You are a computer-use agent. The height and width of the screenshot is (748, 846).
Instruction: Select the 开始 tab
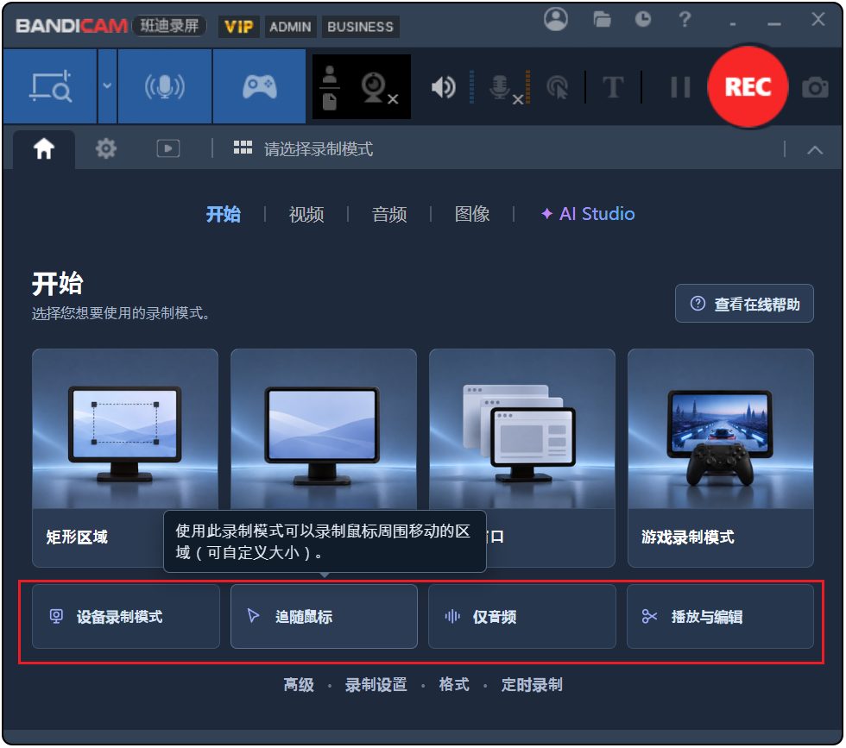click(224, 214)
